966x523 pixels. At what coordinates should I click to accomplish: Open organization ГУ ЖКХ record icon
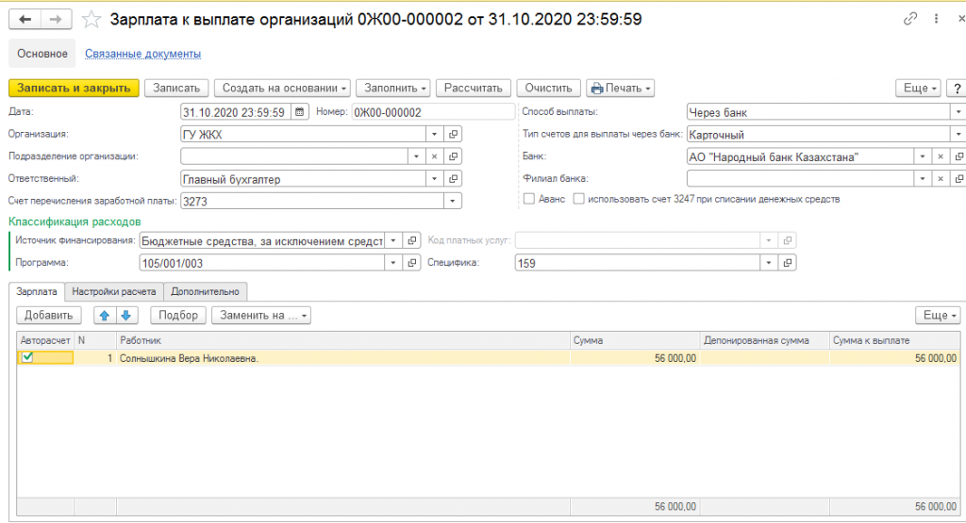(x=454, y=134)
